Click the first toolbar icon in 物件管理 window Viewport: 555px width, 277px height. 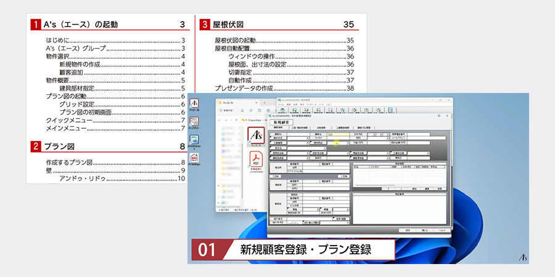[284, 110]
